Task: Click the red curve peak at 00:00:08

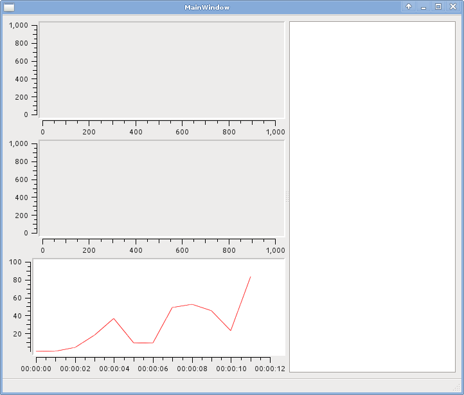Action: 192,304
